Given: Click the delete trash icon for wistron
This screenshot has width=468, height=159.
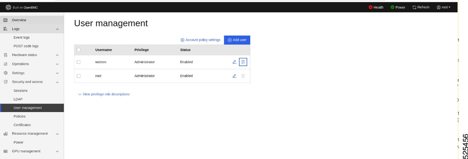Looking at the screenshot, I should pyautogui.click(x=243, y=62).
